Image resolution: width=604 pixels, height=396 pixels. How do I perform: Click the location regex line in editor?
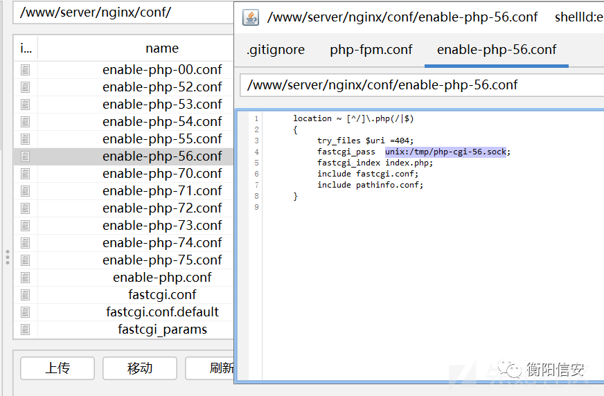(353, 118)
